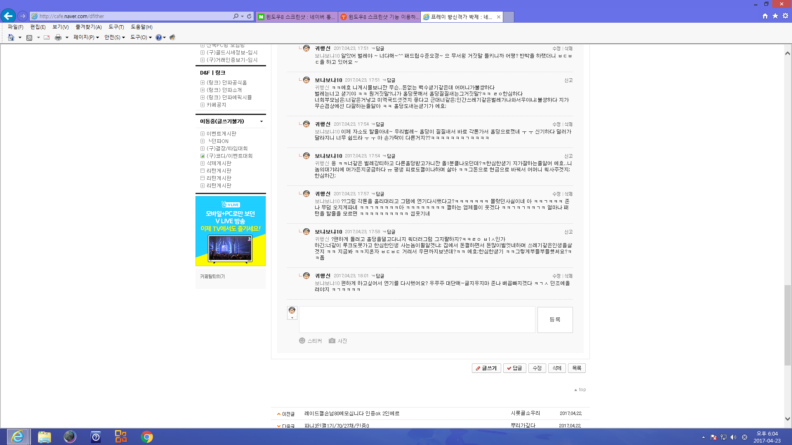Click the 글쓰기 button below post
Image resolution: width=792 pixels, height=445 pixels.
(486, 368)
